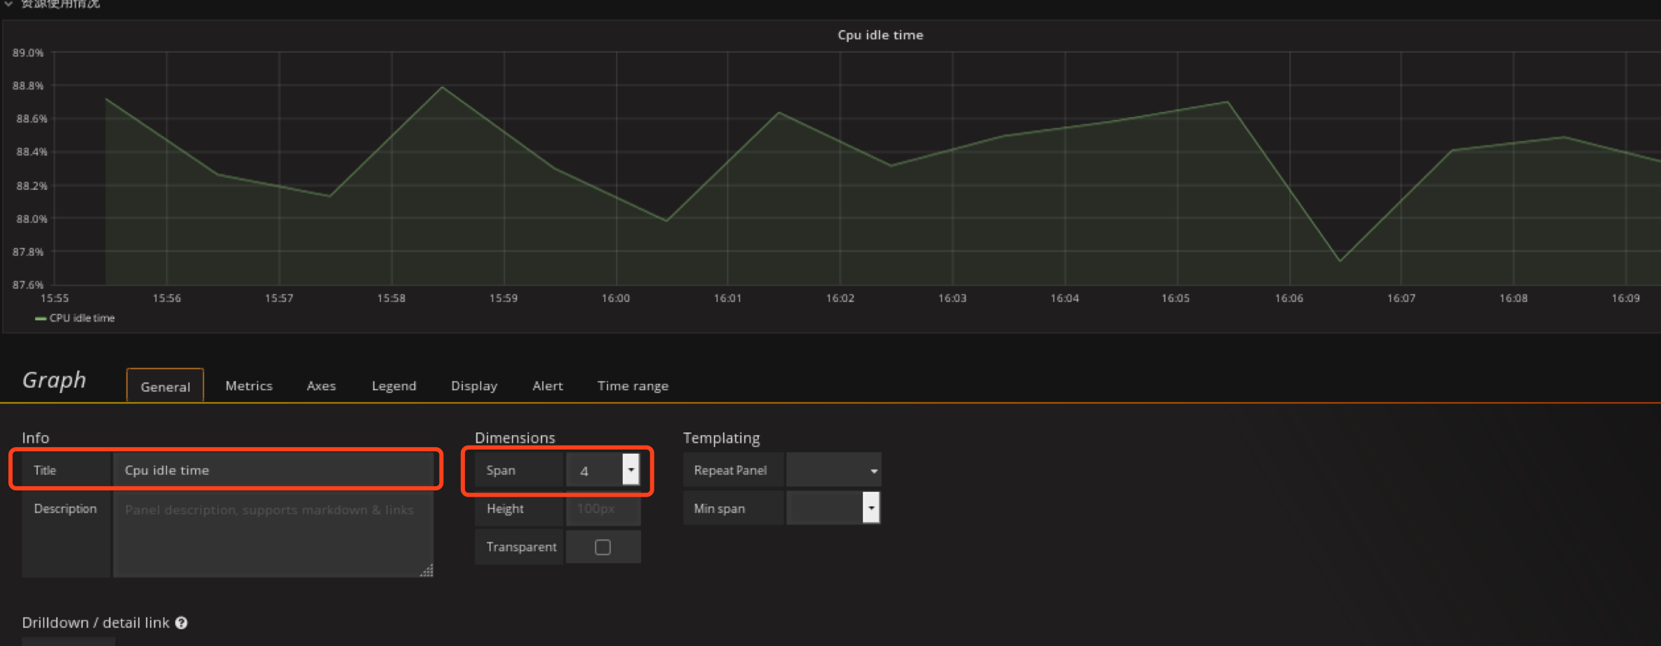This screenshot has height=646, width=1661.
Task: Click the Cpu idle time panel title
Action: point(880,35)
